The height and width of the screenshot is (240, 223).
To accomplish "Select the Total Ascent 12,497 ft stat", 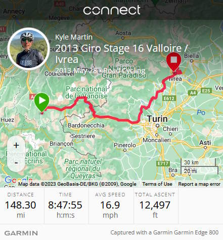I will (x=155, y=205).
